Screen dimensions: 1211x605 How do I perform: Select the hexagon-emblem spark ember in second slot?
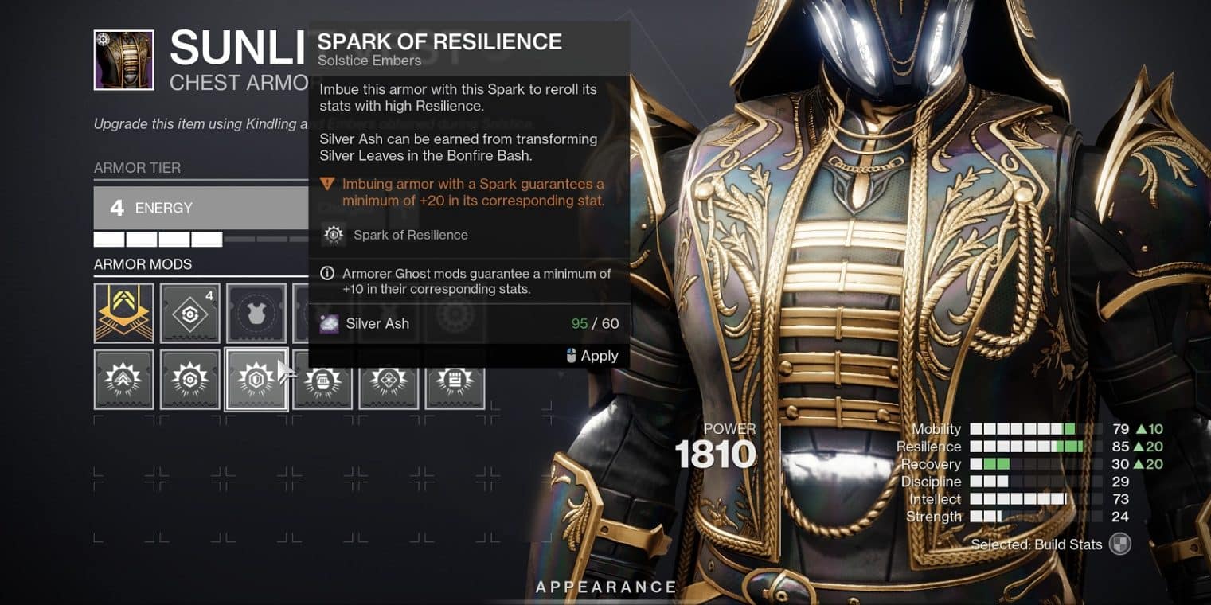pos(190,380)
